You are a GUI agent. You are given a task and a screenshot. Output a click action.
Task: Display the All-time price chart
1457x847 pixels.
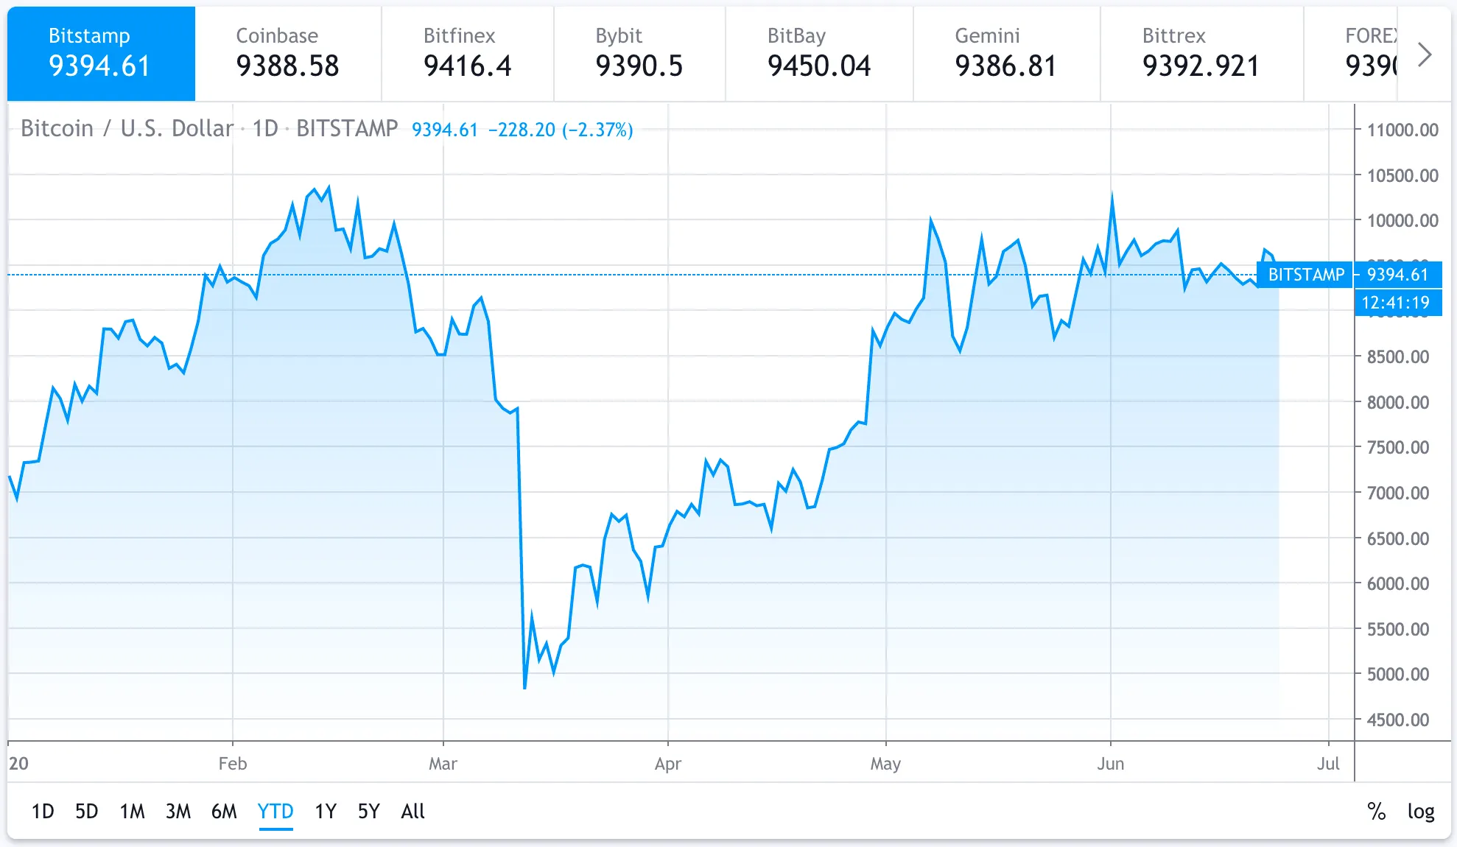click(x=412, y=811)
